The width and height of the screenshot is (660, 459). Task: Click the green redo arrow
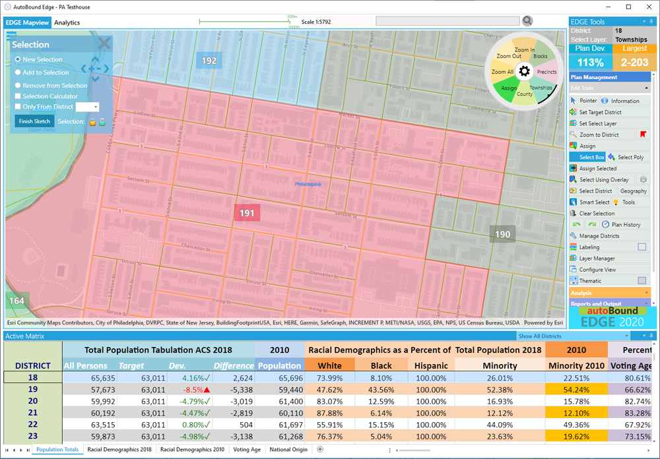coord(592,225)
